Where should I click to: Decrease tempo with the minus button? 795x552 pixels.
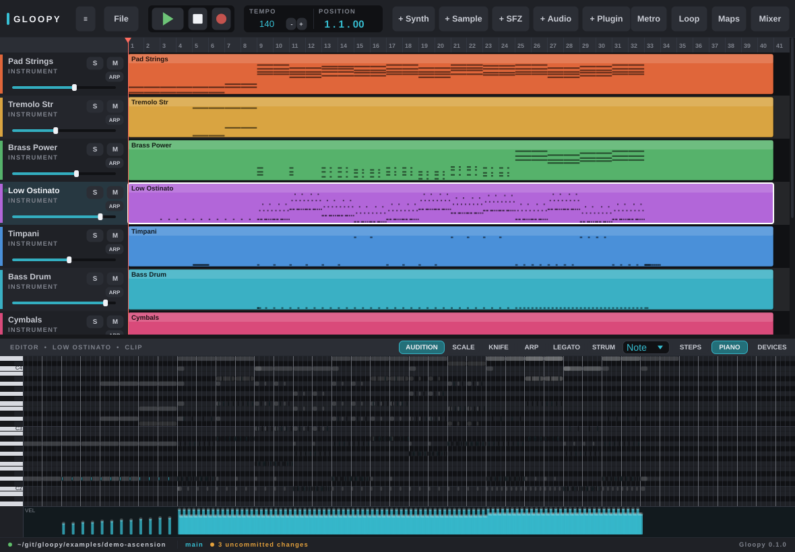(x=291, y=24)
